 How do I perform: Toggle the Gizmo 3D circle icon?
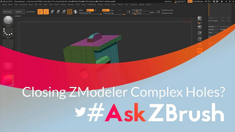coord(70,12)
